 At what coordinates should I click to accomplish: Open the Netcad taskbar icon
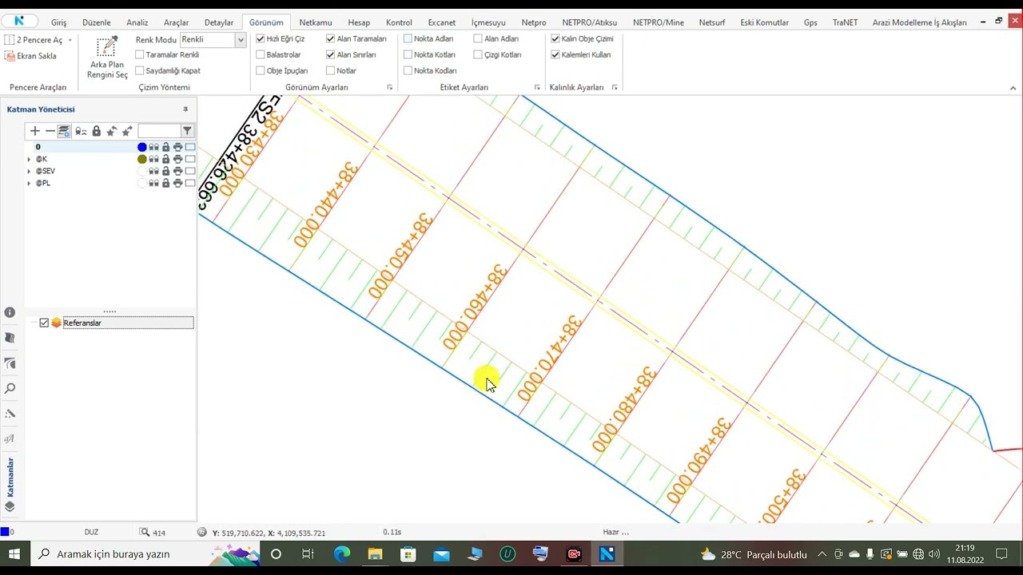coord(607,553)
